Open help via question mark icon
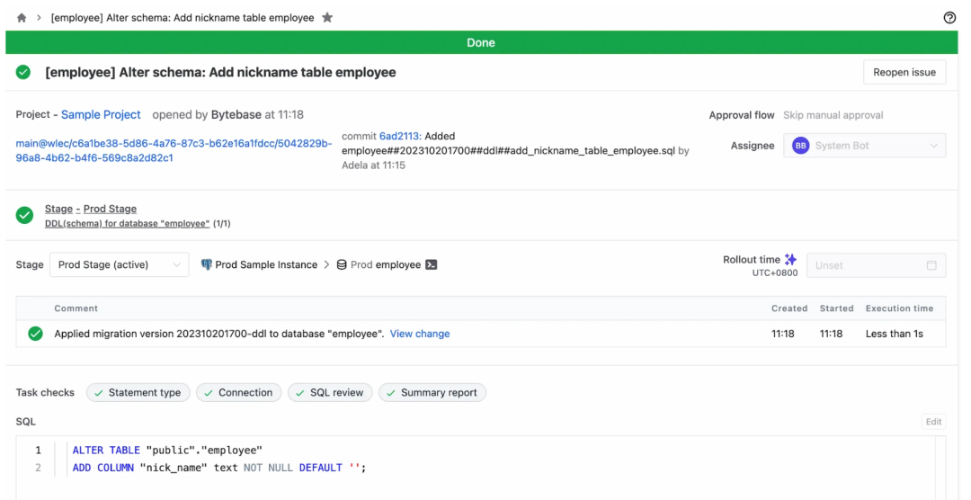Viewport: 971px width, 500px height. tap(949, 17)
